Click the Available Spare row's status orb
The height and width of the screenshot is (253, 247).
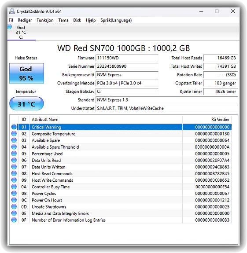[14, 140]
